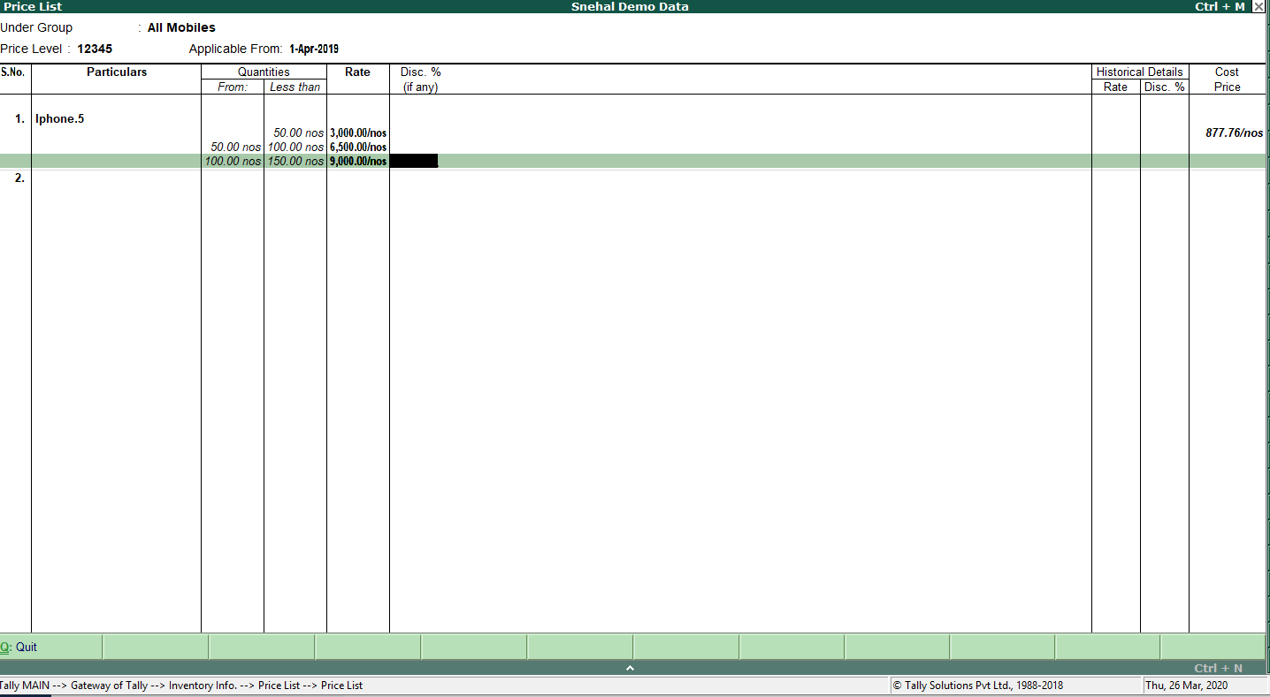Click row number 2 in the list
This screenshot has height=697, width=1270.
[x=19, y=178]
